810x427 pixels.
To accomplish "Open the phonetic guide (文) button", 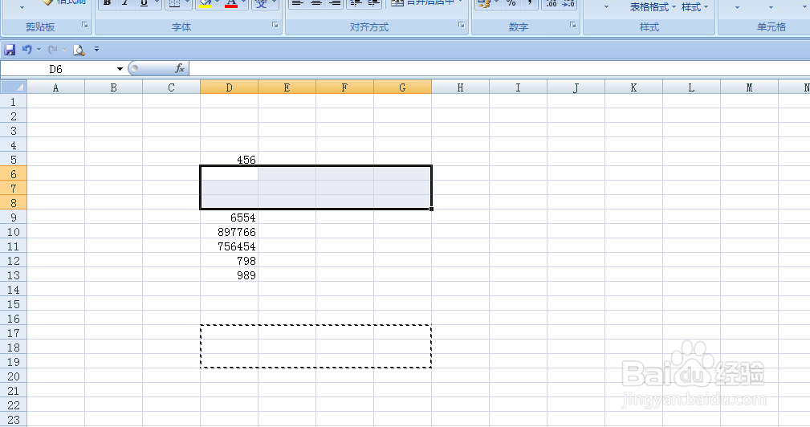I will pos(262,3).
